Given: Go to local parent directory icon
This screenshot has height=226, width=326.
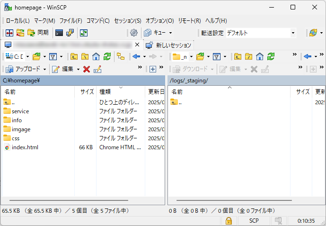Looking at the screenshot, I should (74, 56).
